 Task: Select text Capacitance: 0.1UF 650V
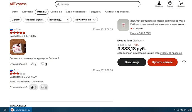23,36
